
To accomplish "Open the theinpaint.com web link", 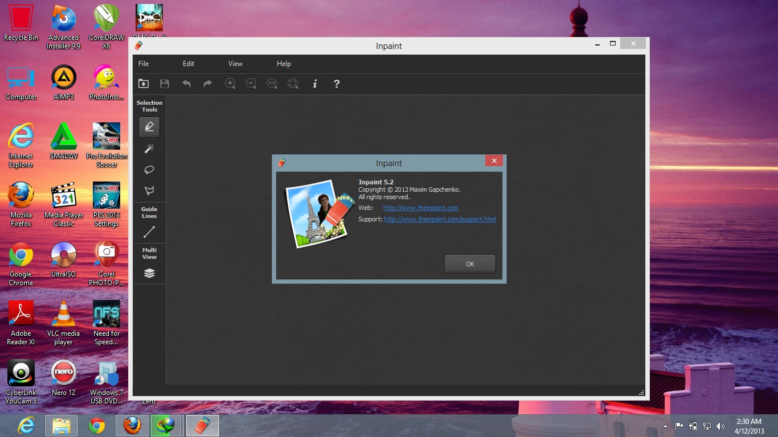I will (x=420, y=208).
